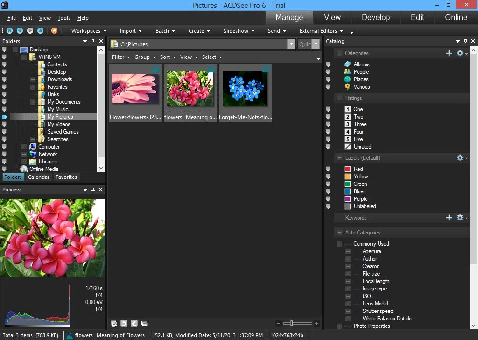Open the File menu

coord(12,18)
